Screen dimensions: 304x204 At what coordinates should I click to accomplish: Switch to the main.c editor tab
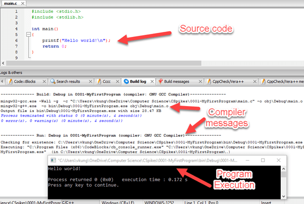[10, 3]
